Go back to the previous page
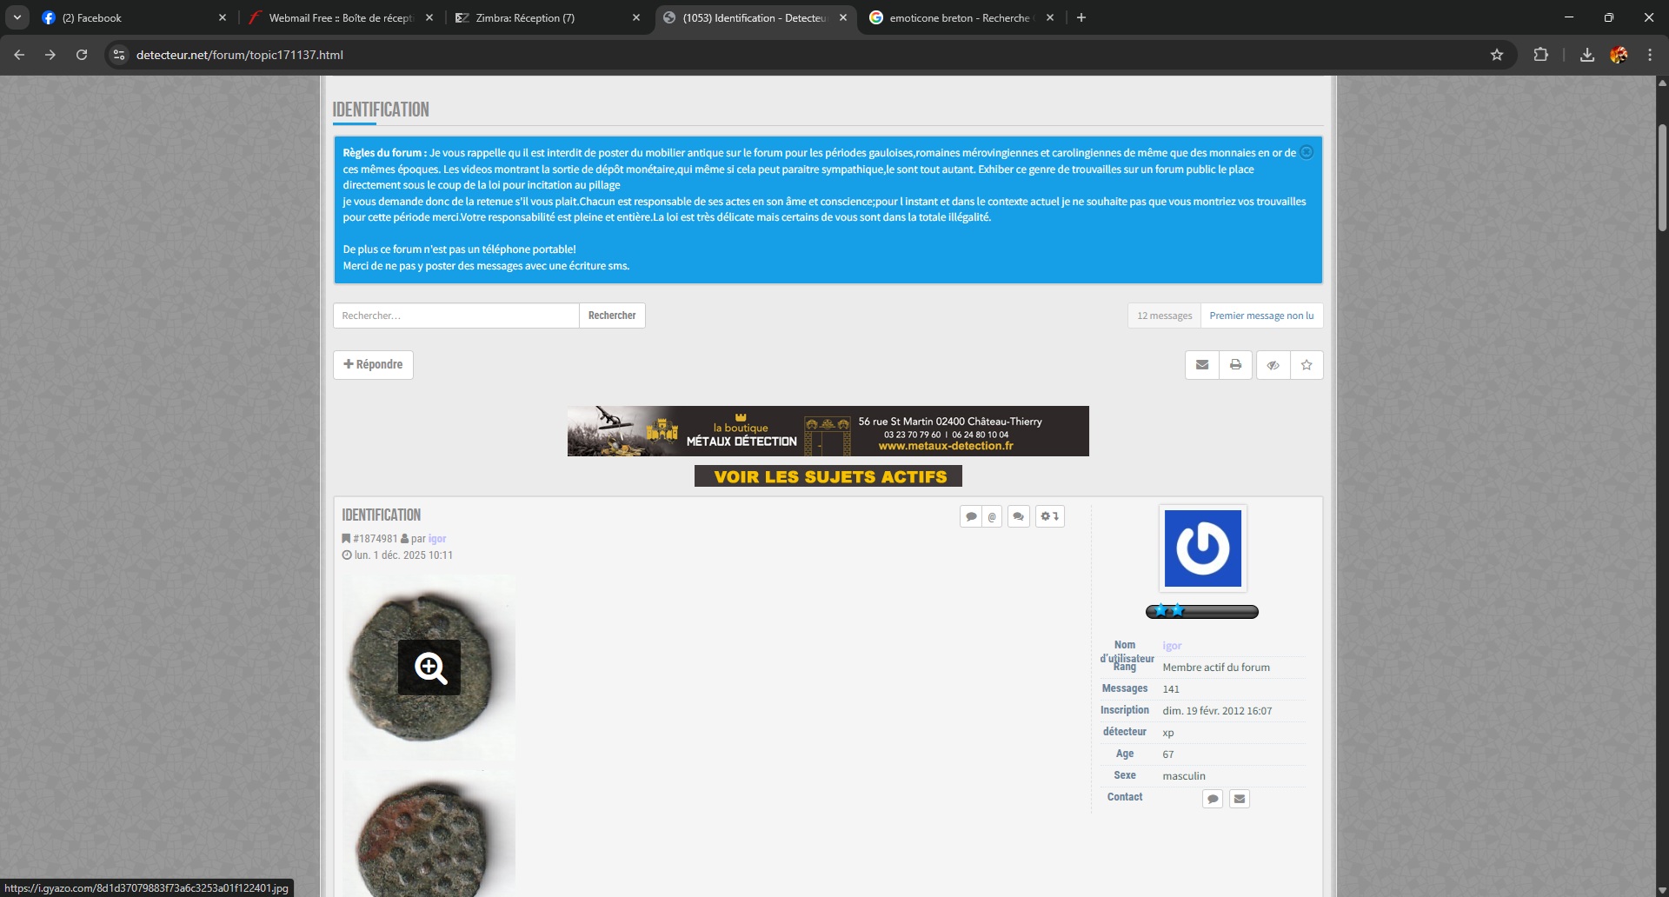Screen dimensions: 1669x897 pyautogui.click(x=19, y=55)
